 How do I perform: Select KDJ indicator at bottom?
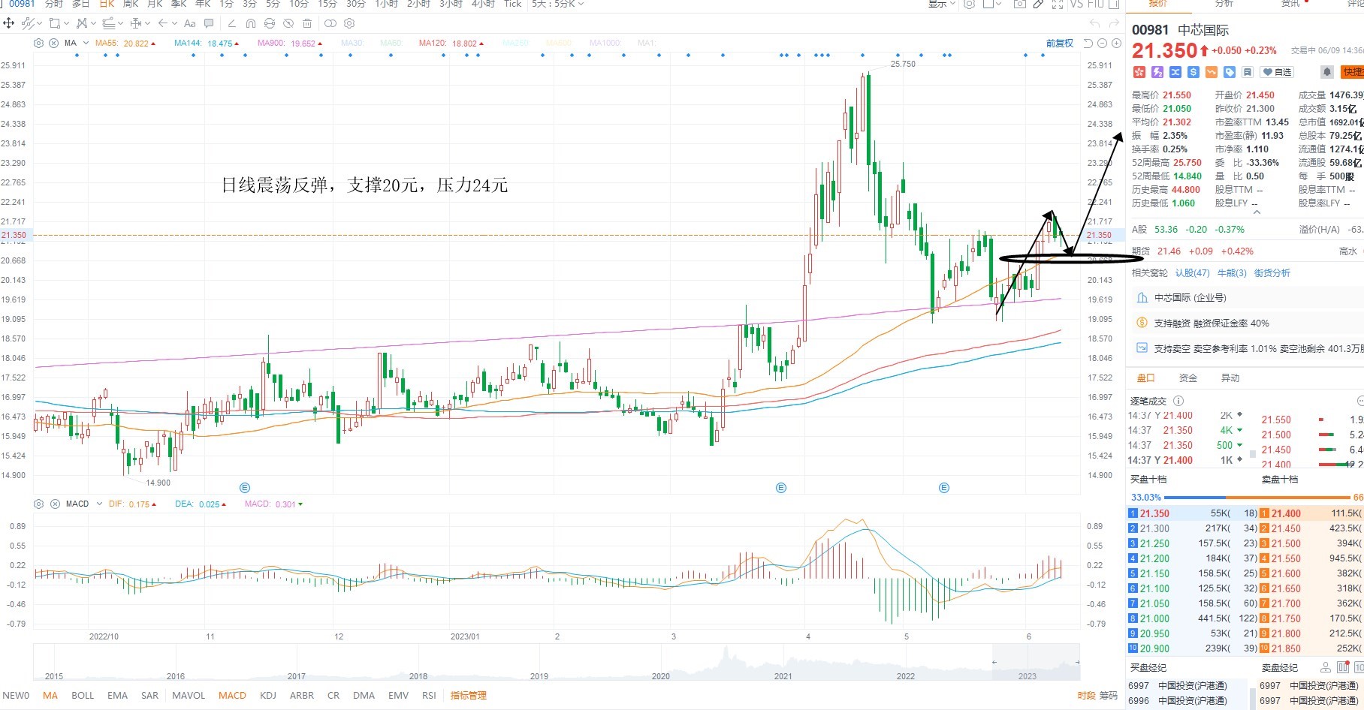[268, 695]
